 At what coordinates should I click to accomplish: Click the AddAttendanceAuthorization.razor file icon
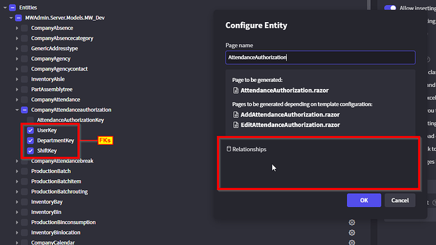coord(236,115)
